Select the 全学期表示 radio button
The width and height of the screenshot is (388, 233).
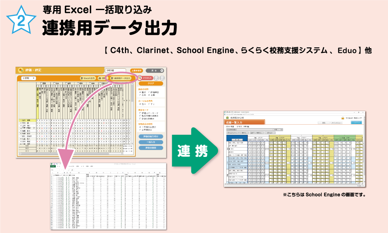[140, 130]
